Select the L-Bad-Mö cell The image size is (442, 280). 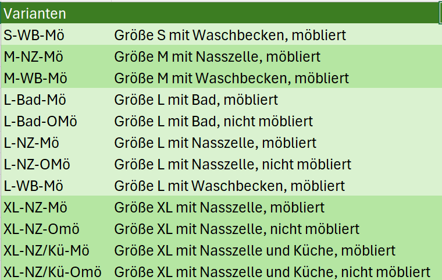pos(35,100)
